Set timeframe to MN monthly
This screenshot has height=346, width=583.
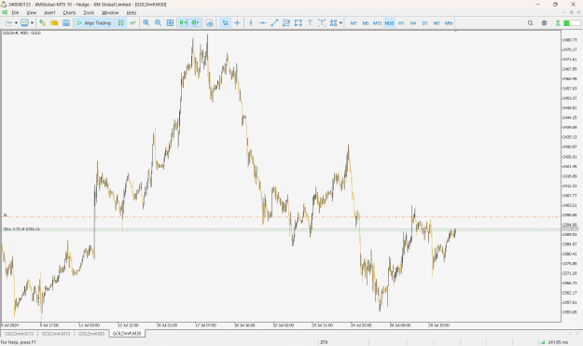point(449,23)
